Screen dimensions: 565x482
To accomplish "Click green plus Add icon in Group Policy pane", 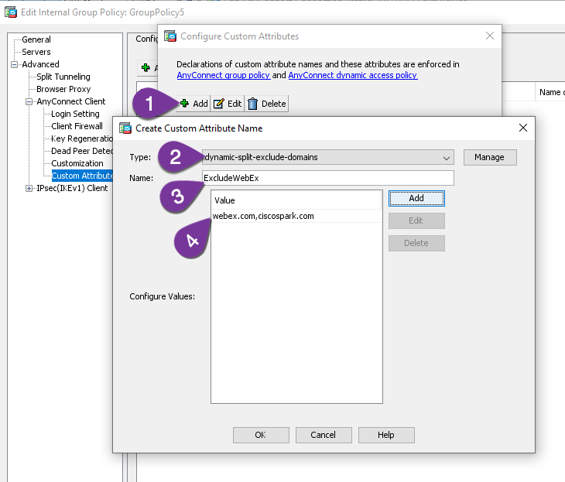I will coord(146,67).
